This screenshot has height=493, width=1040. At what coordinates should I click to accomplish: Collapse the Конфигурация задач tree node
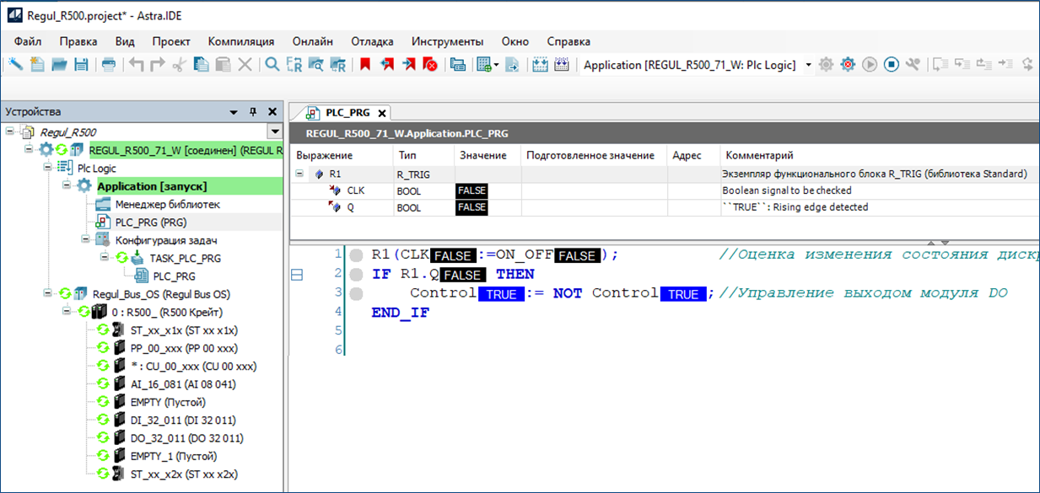tap(85, 240)
